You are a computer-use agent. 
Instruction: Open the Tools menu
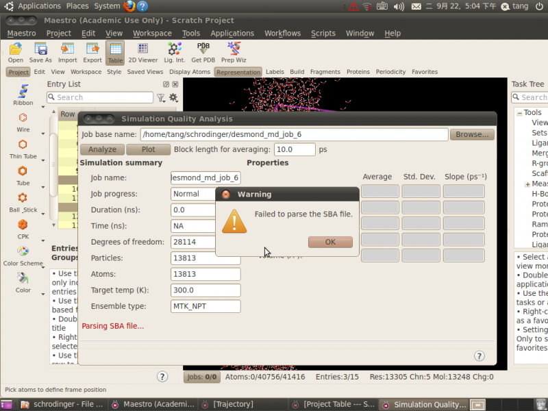191,33
